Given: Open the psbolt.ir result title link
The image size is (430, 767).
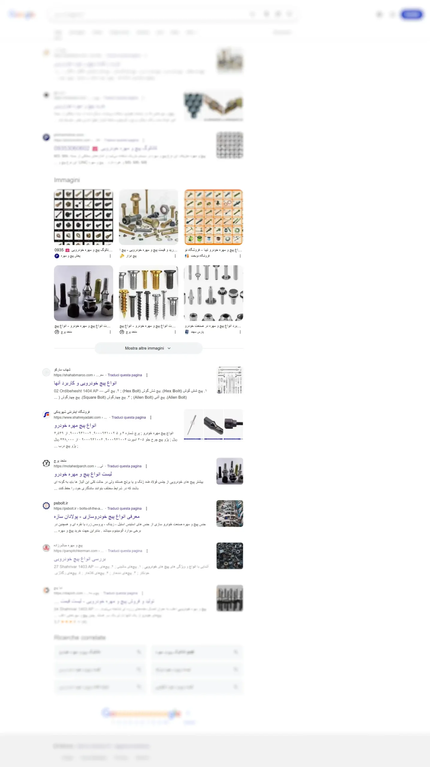Looking at the screenshot, I should click(x=97, y=516).
